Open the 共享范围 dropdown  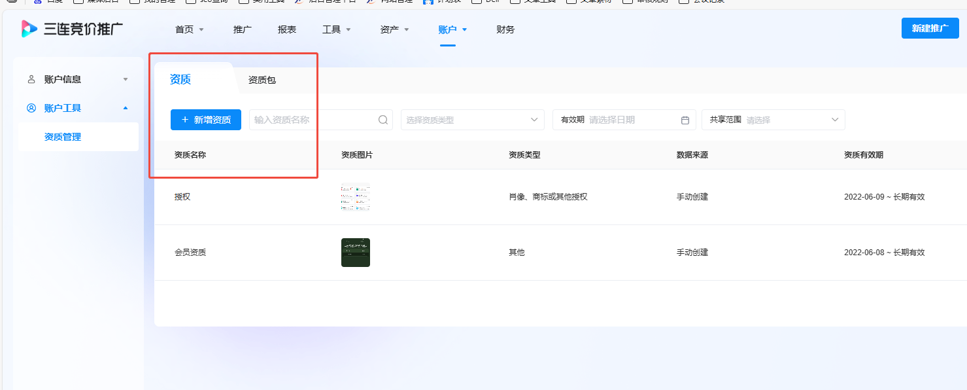(x=773, y=120)
